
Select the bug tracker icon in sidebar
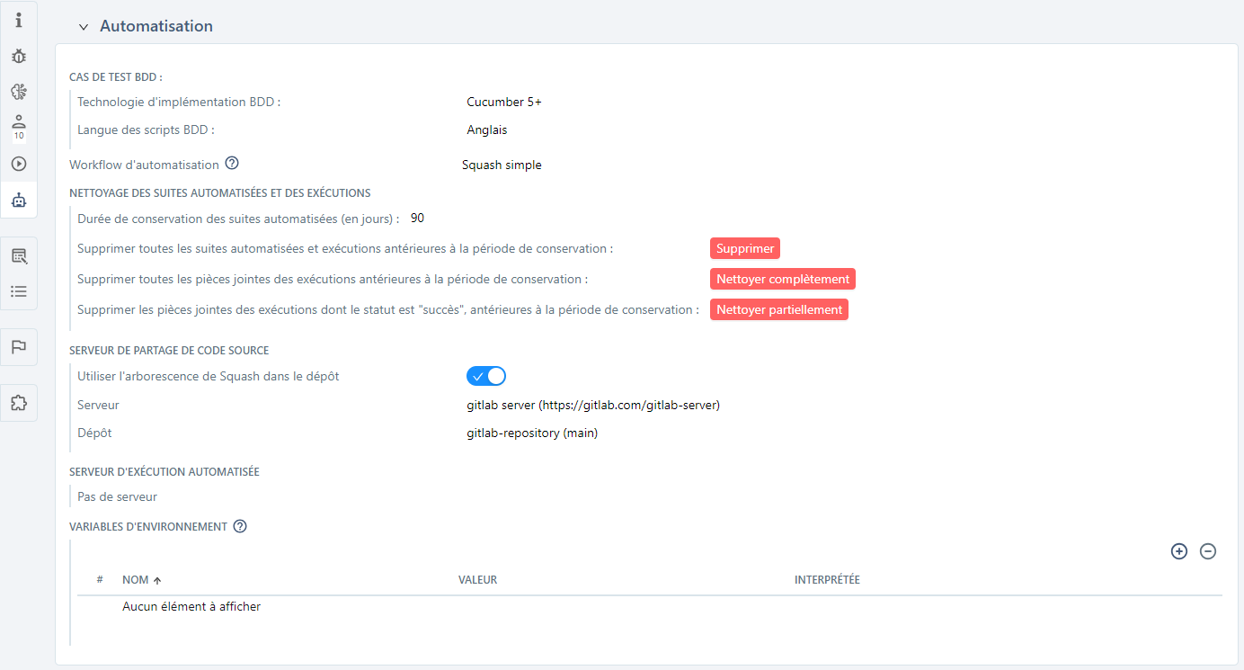pyautogui.click(x=18, y=55)
